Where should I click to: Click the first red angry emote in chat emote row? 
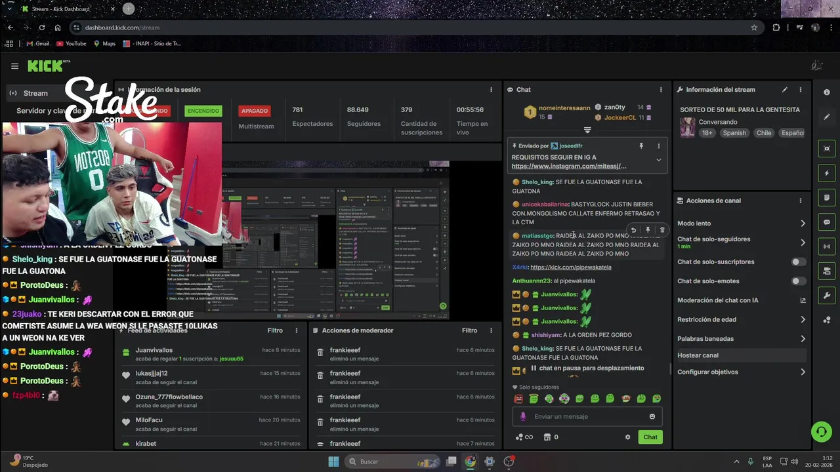(518, 399)
